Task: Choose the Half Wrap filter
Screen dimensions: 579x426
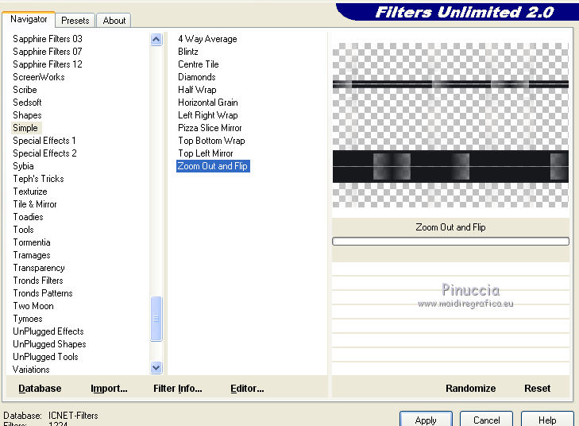Action: (197, 90)
